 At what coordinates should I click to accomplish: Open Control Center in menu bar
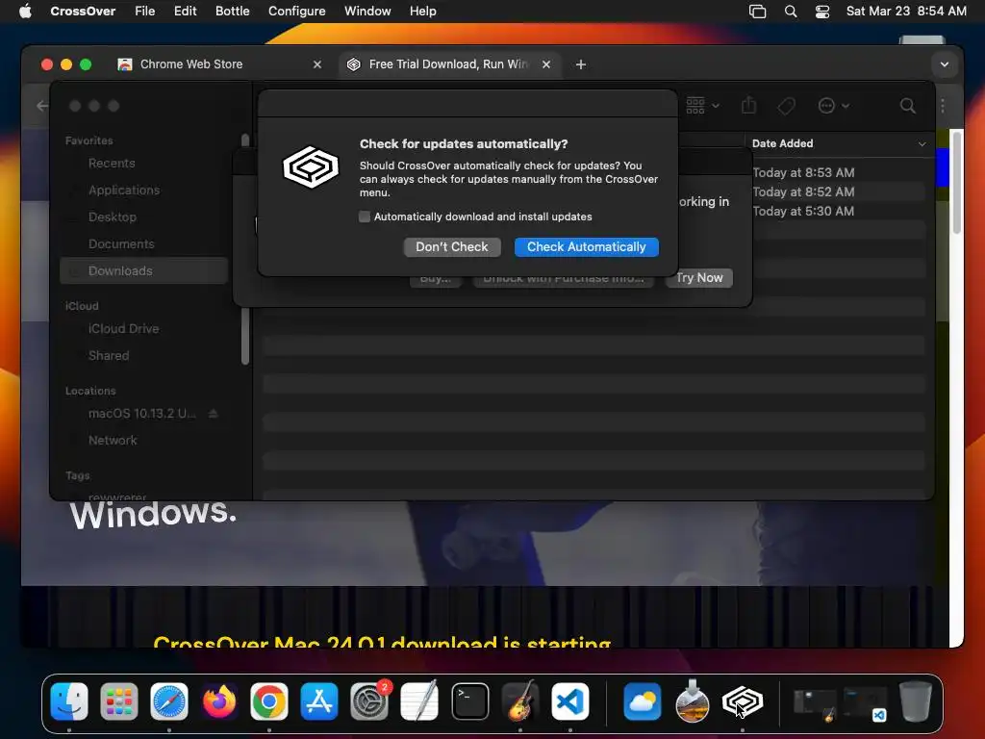[x=822, y=12]
